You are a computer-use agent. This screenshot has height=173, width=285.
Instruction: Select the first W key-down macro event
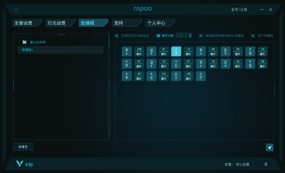coord(127,51)
